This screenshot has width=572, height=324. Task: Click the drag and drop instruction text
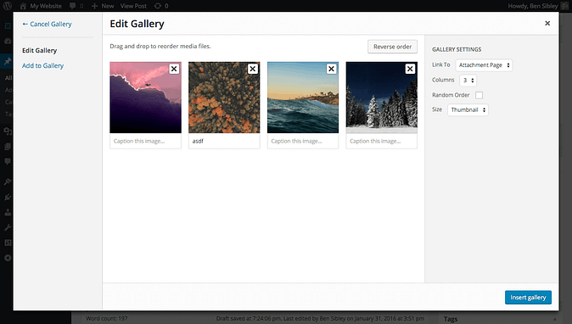pyautogui.click(x=160, y=47)
